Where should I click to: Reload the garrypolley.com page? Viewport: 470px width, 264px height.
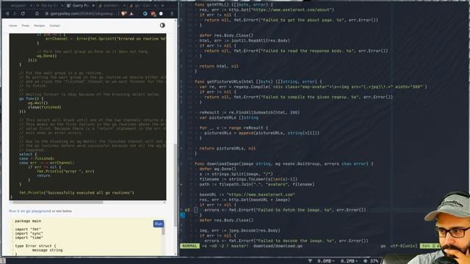click(x=23, y=14)
